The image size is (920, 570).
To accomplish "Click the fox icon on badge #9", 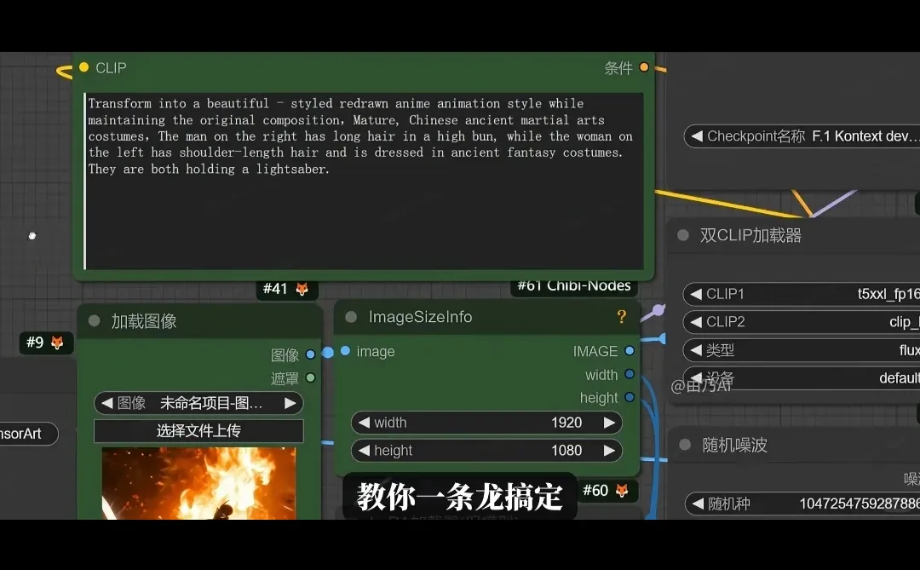I will 57,343.
